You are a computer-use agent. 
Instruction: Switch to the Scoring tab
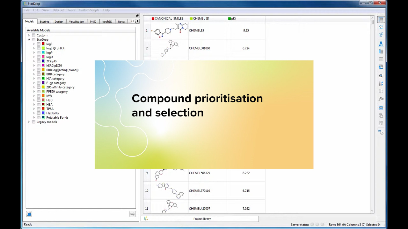44,21
